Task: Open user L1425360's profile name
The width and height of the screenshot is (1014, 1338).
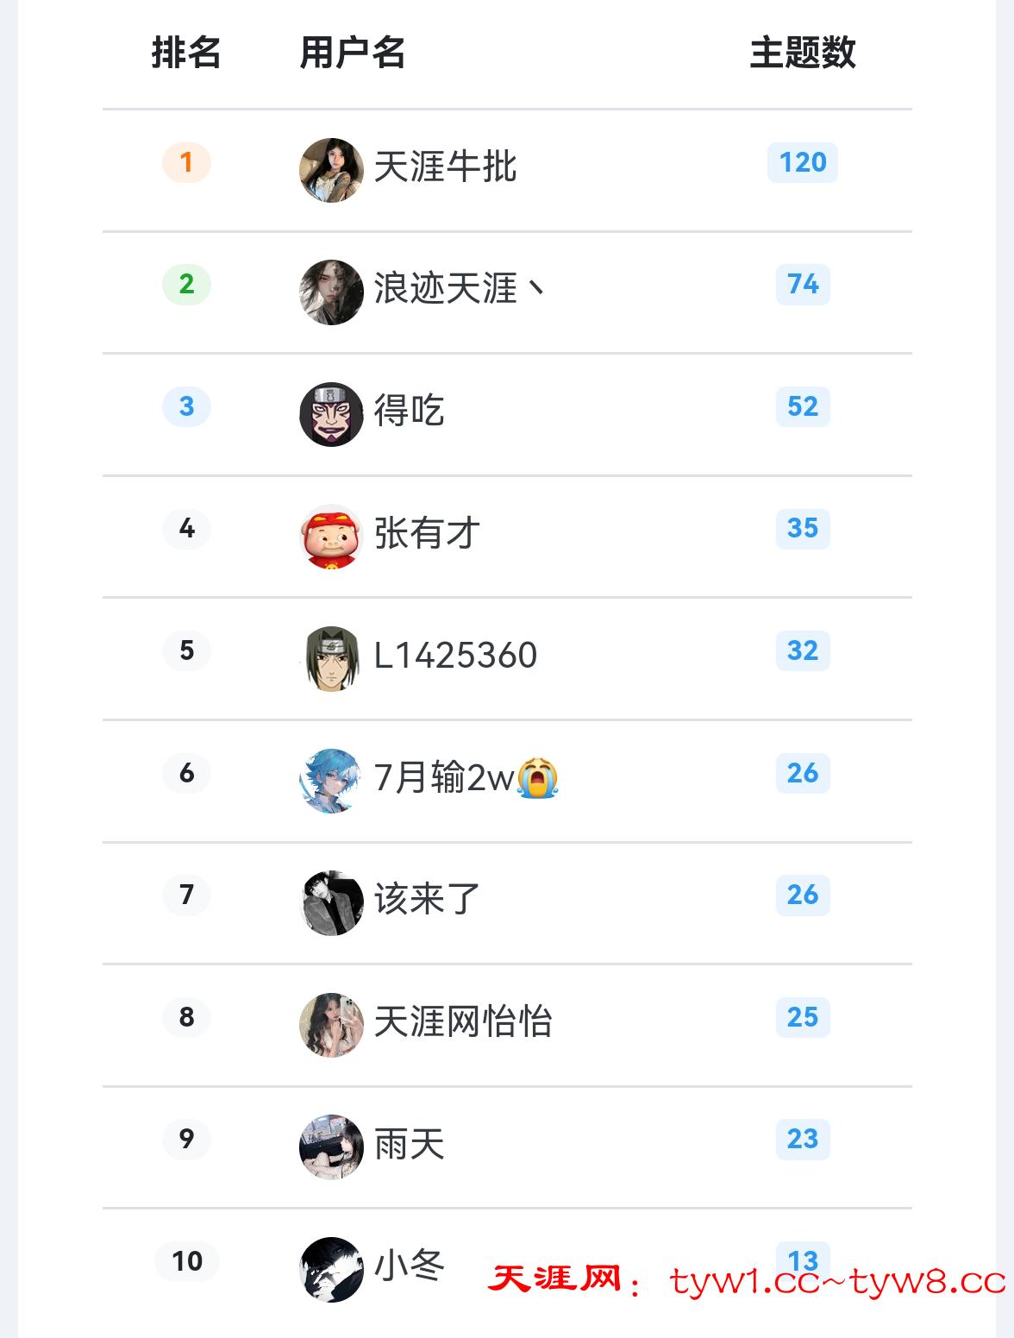Action: [x=455, y=656]
